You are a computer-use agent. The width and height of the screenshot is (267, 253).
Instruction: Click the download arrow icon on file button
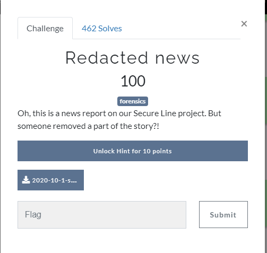pyautogui.click(x=26, y=180)
